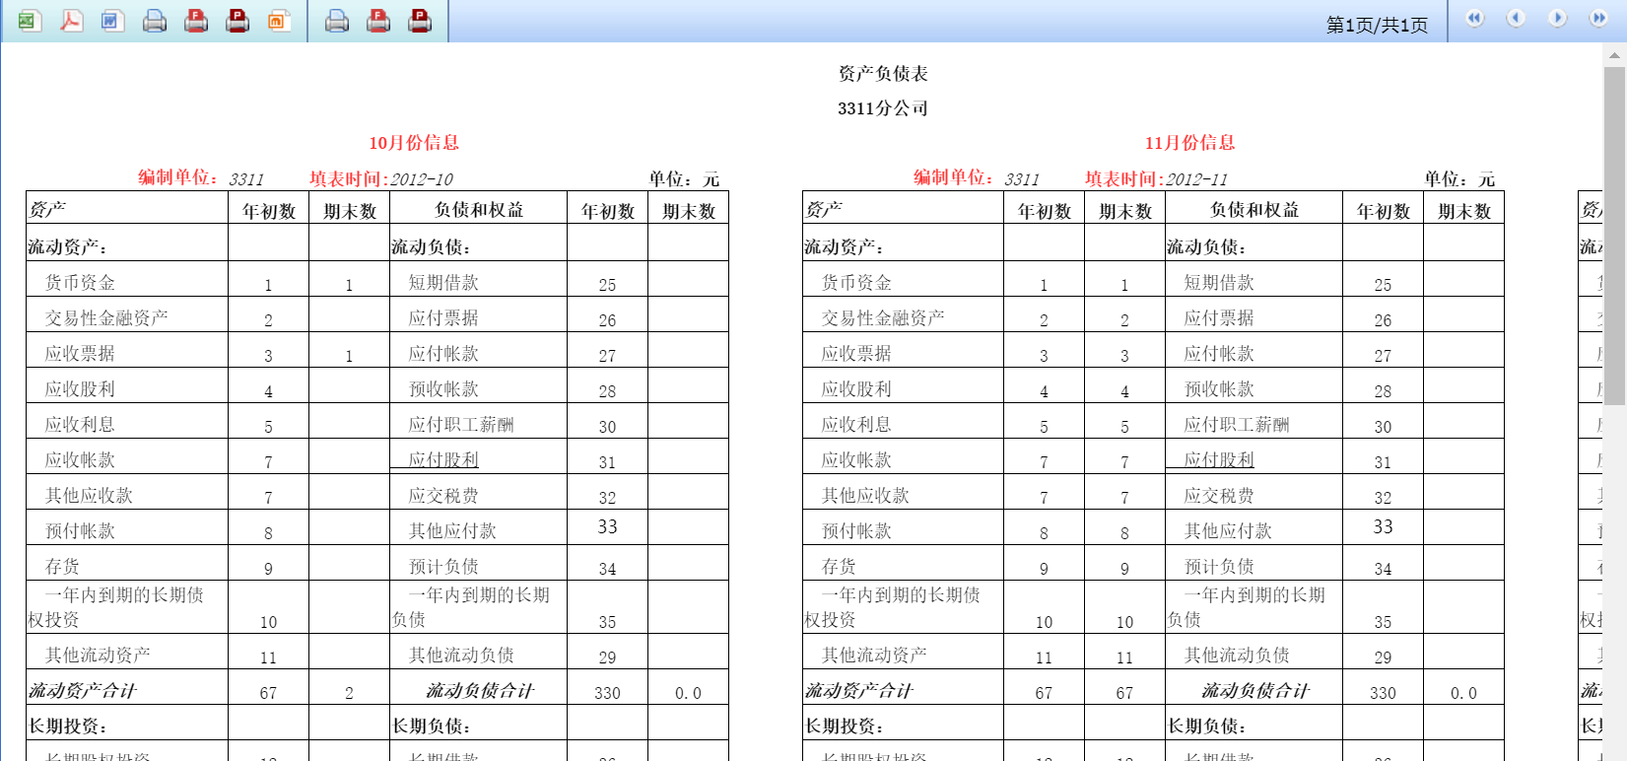Click 存货 in the October table
The width and height of the screenshot is (1627, 761).
62,567
